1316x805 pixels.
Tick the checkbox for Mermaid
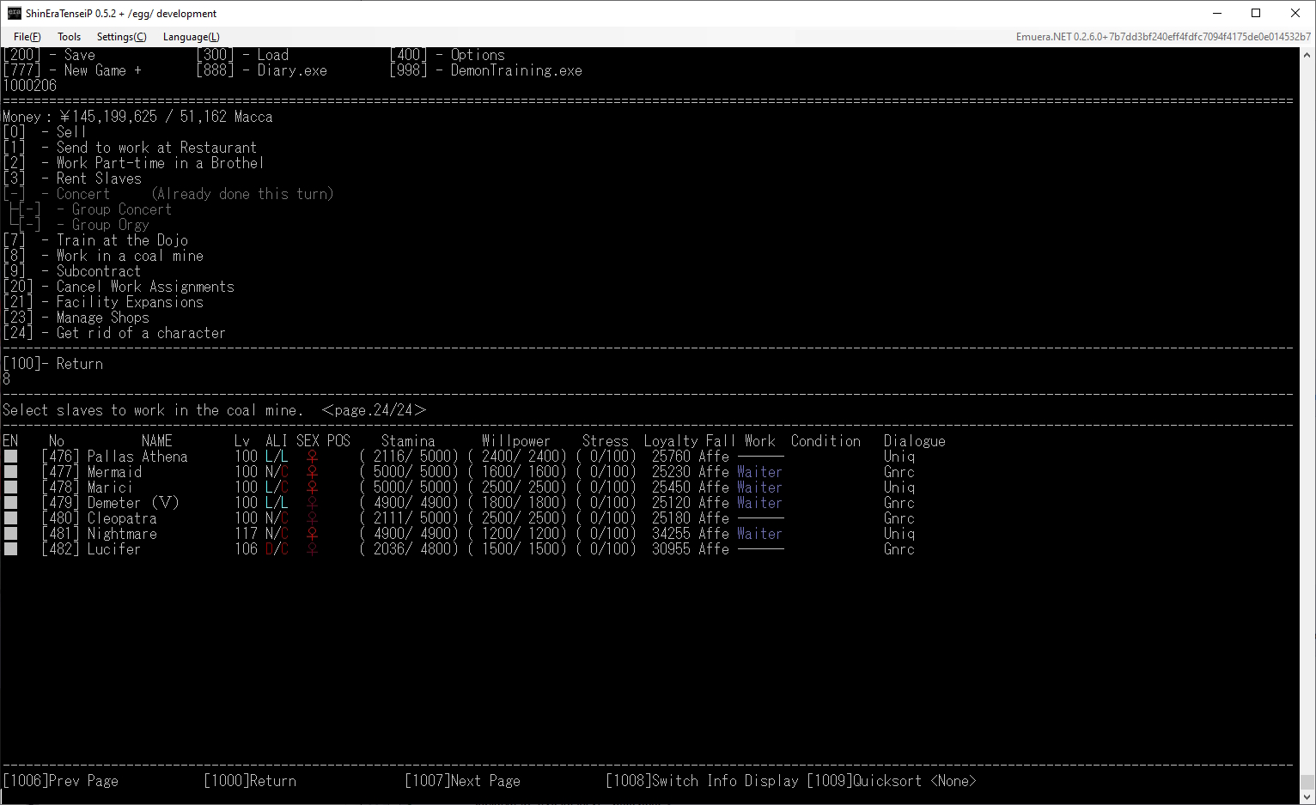pos(11,472)
